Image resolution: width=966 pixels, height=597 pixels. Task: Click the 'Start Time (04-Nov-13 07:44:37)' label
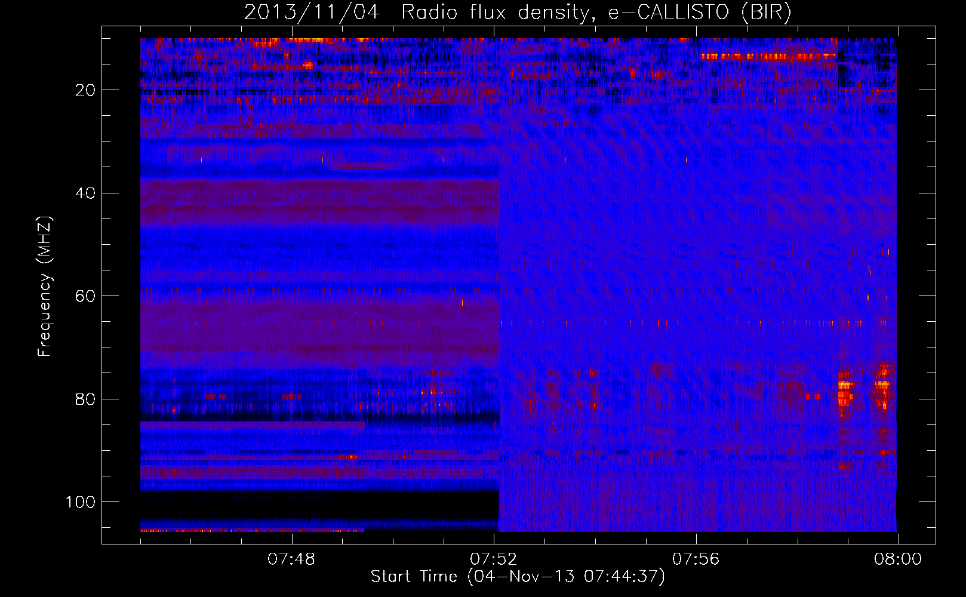click(x=518, y=577)
